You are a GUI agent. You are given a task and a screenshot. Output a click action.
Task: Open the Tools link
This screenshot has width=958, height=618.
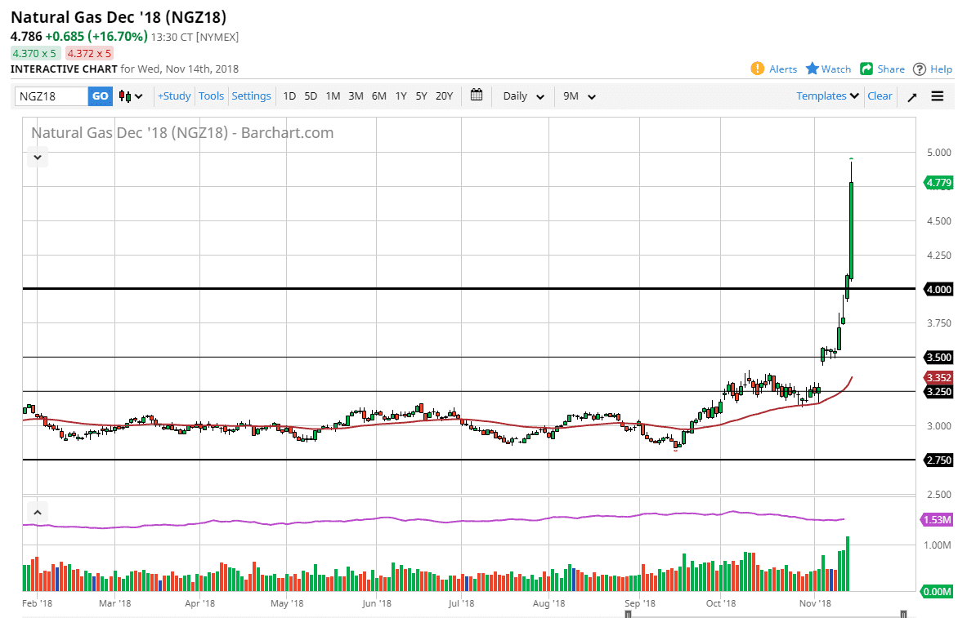click(x=212, y=96)
